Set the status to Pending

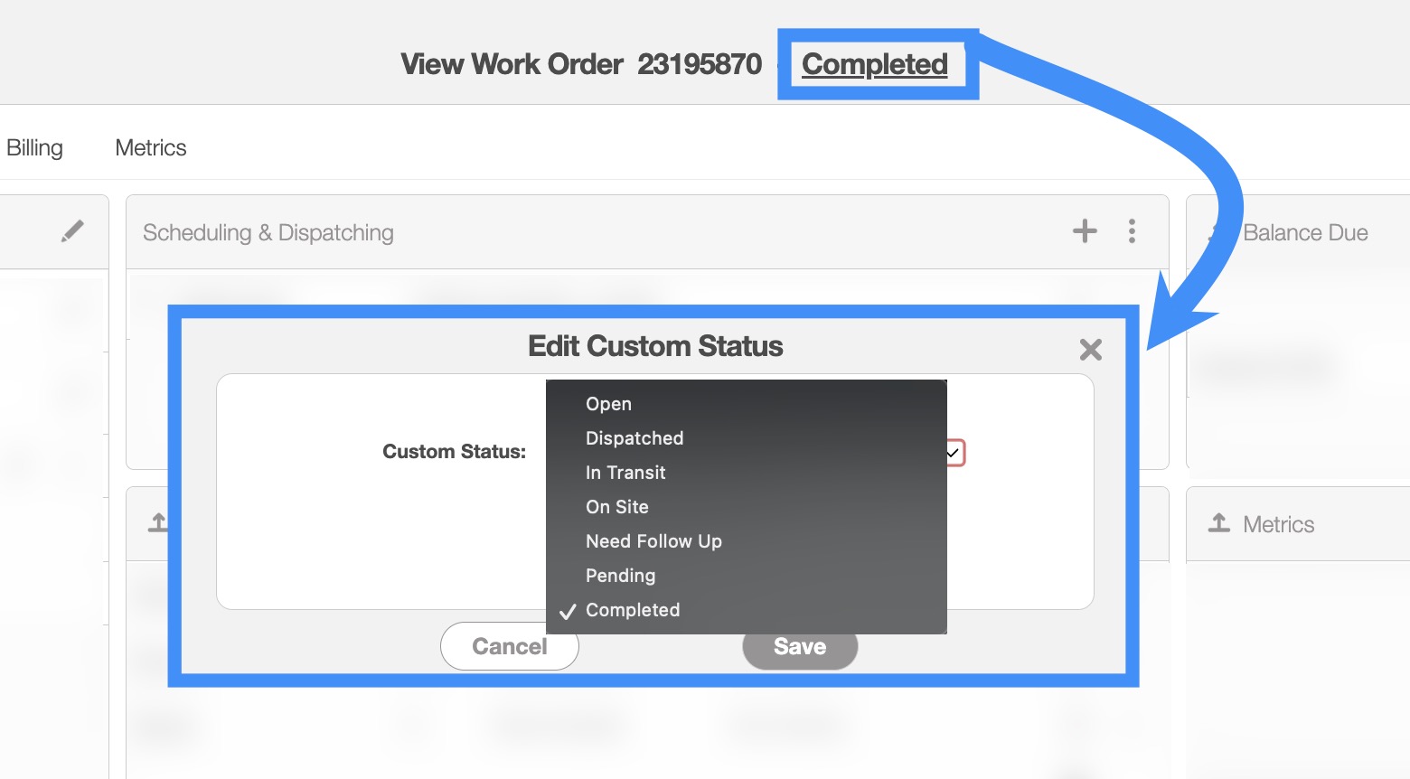coord(620,576)
